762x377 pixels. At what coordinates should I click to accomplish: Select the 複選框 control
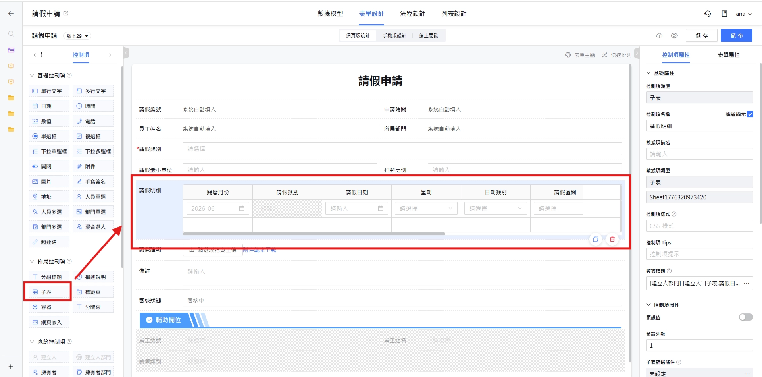[x=93, y=136]
